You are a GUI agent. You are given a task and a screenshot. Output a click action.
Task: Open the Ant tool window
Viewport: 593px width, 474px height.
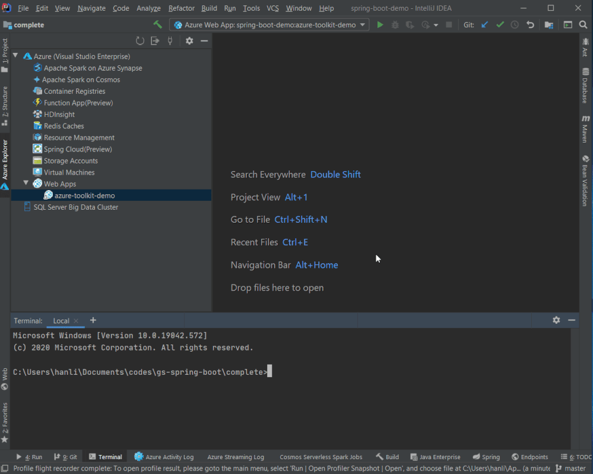pos(585,48)
